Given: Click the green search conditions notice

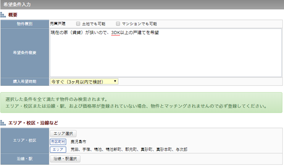Looking at the screenshot, I should 142,103.
